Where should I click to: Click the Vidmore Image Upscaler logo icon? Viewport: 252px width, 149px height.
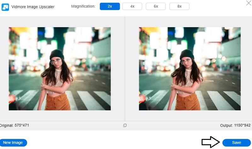(x=5, y=7)
